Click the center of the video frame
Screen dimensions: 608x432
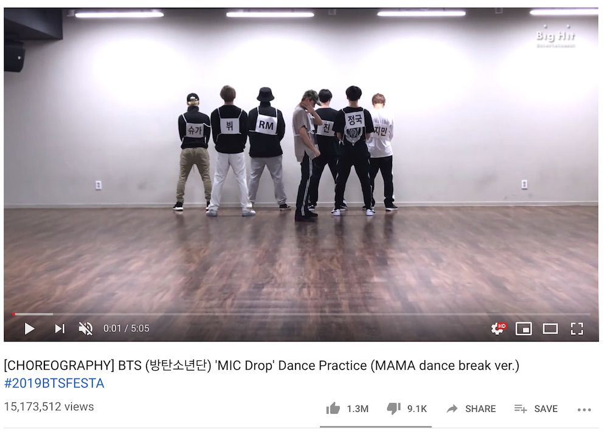[302, 174]
